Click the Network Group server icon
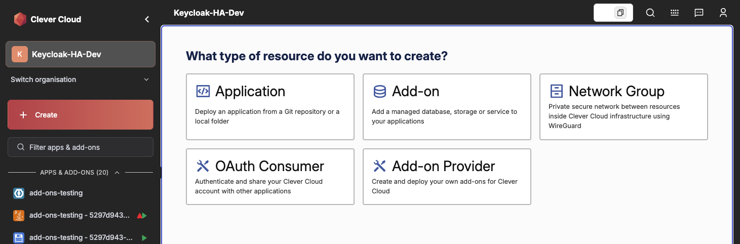Image resolution: width=740 pixels, height=244 pixels. tap(556, 91)
